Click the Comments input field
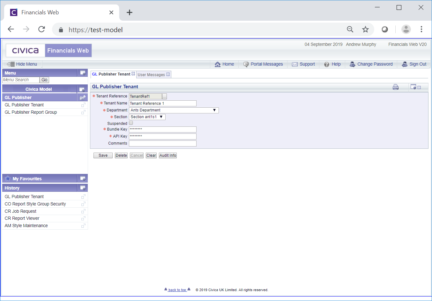The image size is (432, 301). 163,143
